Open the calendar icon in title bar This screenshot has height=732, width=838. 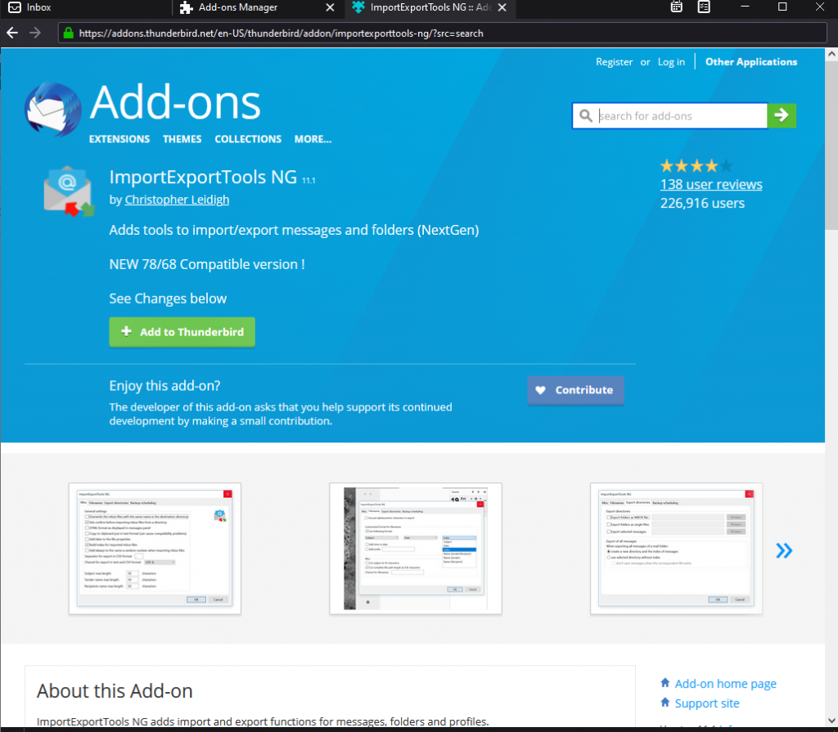tap(677, 7)
